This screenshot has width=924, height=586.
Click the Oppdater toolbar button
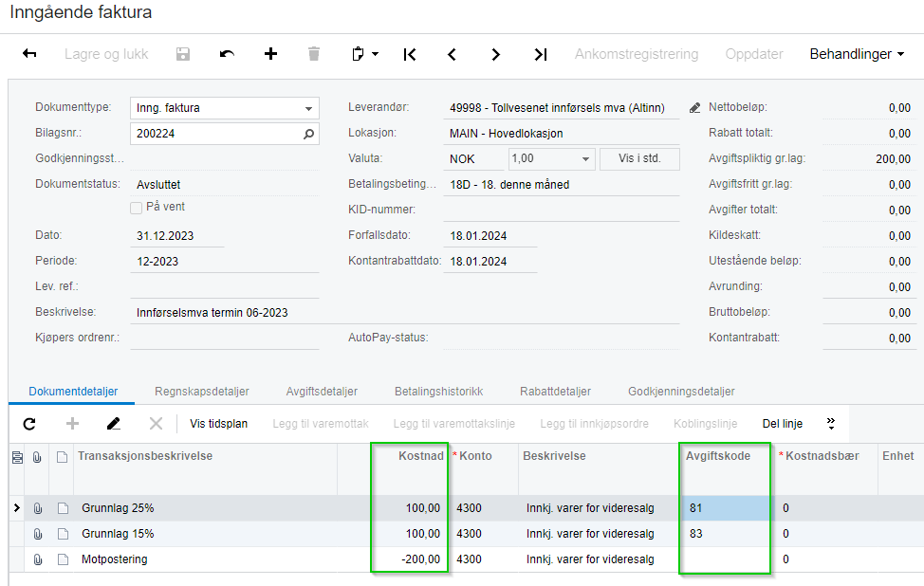click(x=753, y=54)
